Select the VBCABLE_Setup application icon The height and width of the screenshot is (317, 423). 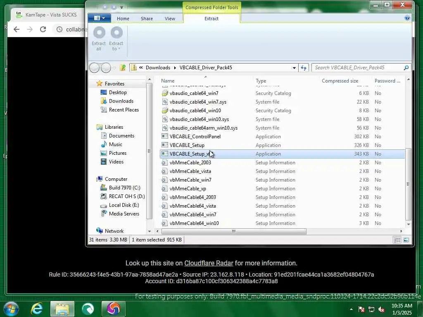(x=164, y=145)
